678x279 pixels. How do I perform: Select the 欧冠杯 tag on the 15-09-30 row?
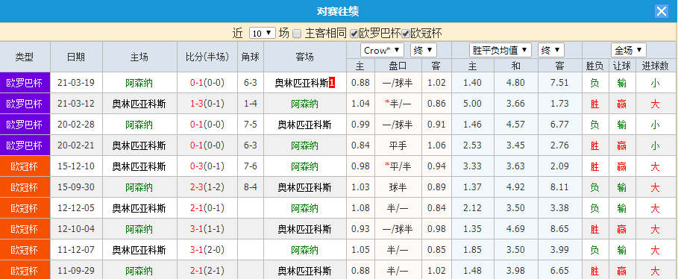[25, 187]
